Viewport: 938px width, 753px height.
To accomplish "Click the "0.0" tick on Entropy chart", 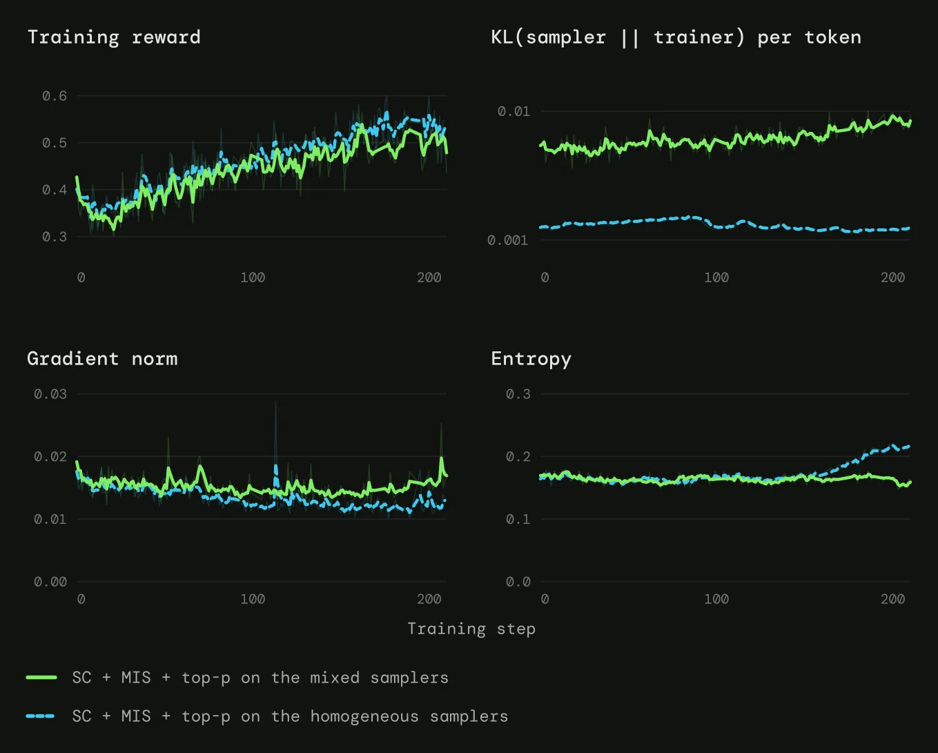I will point(518,582).
